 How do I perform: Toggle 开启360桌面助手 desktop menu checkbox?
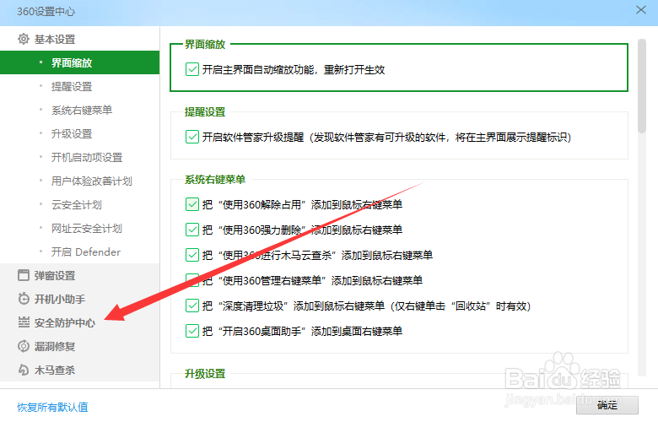192,331
